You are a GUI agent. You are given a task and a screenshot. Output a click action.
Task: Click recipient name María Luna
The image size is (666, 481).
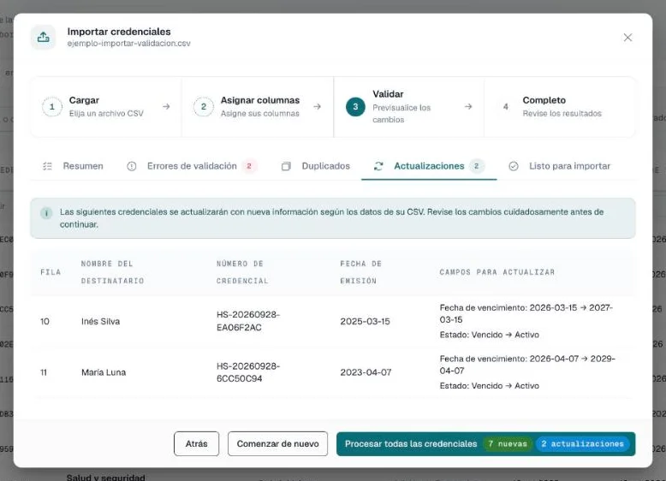pos(104,372)
